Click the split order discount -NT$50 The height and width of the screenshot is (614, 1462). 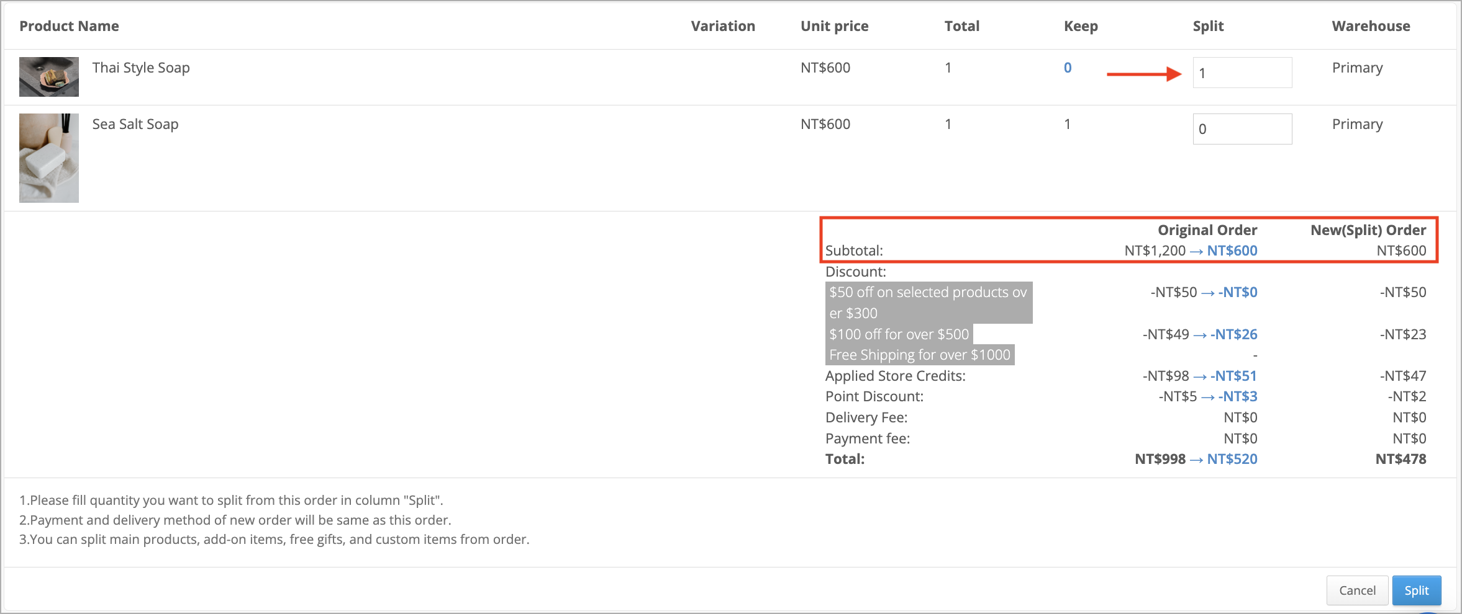click(x=1403, y=292)
